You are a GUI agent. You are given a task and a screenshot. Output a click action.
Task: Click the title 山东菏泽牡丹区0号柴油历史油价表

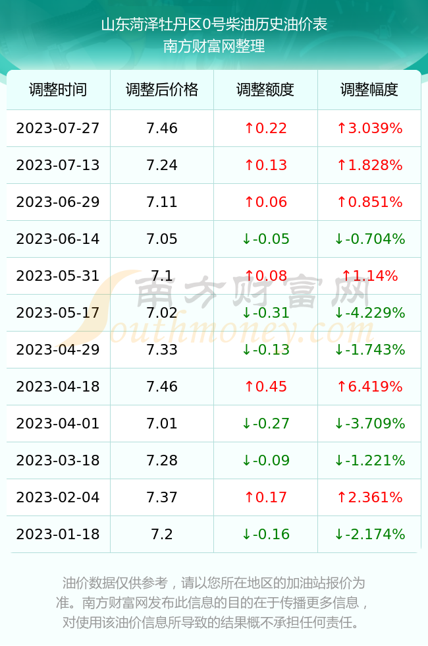click(x=214, y=24)
